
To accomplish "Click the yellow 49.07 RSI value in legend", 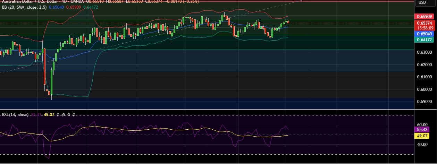I will [49, 114].
